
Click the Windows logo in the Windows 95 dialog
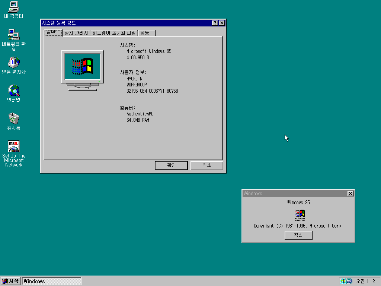(x=300, y=215)
